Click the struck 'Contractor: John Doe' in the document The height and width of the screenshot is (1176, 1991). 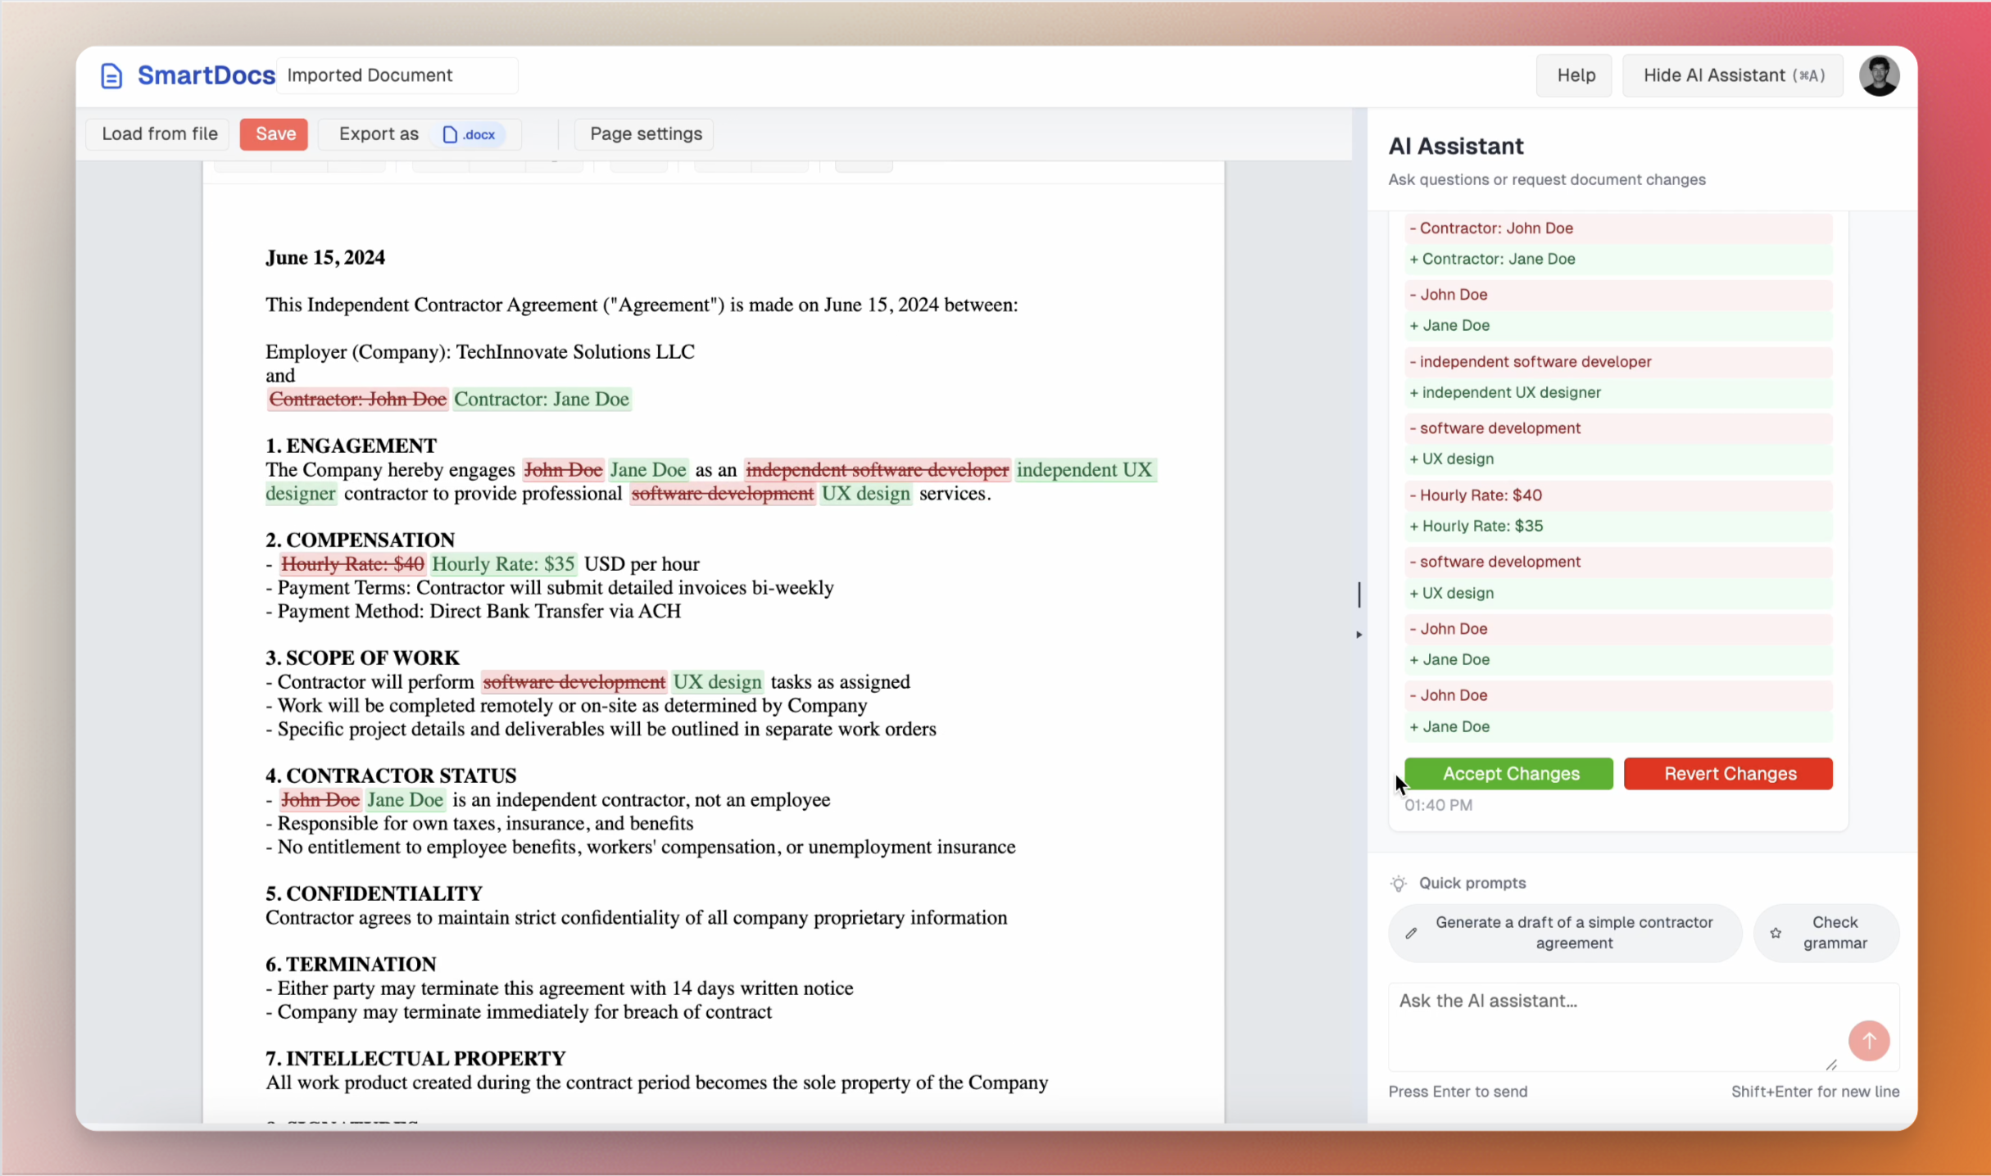[357, 399]
